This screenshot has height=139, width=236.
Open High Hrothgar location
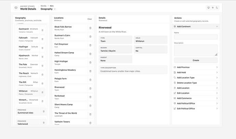click(70, 62)
